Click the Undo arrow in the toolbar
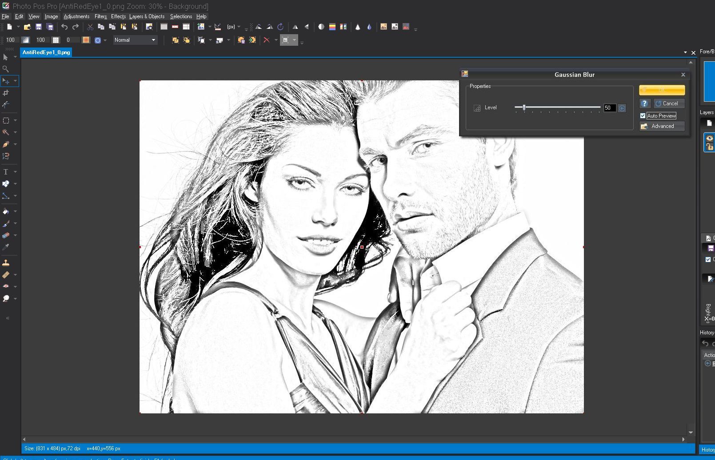This screenshot has height=460, width=715. click(x=64, y=27)
